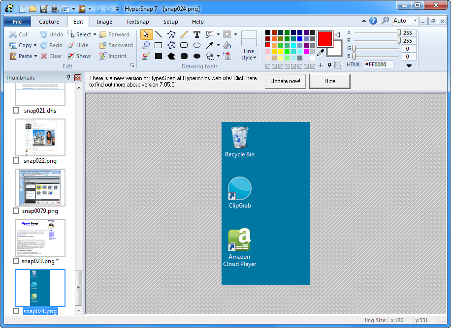
Task: Toggle the snap024.png checkbox
Action: point(16,311)
